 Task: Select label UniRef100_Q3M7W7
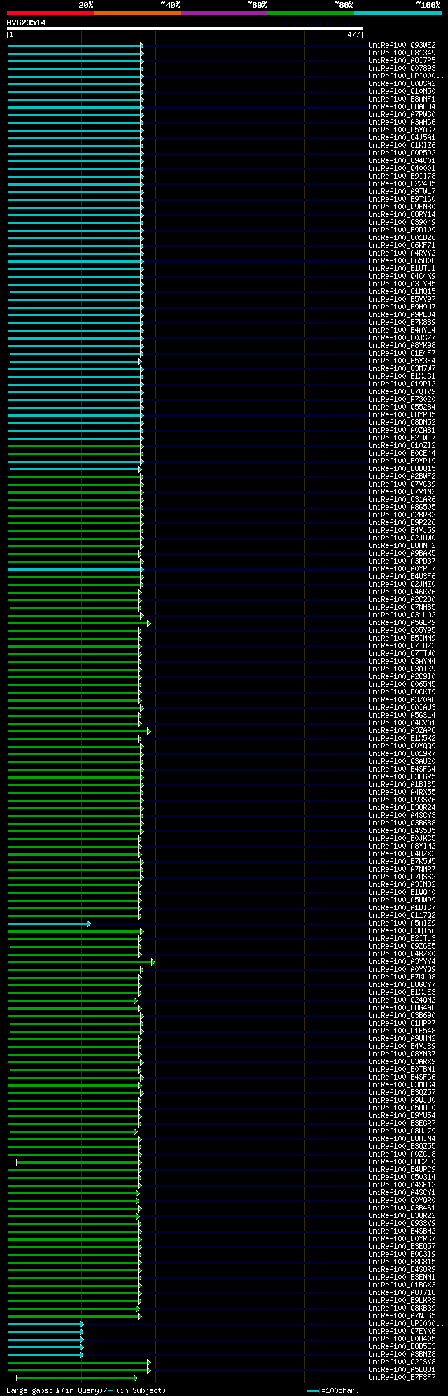(402, 368)
